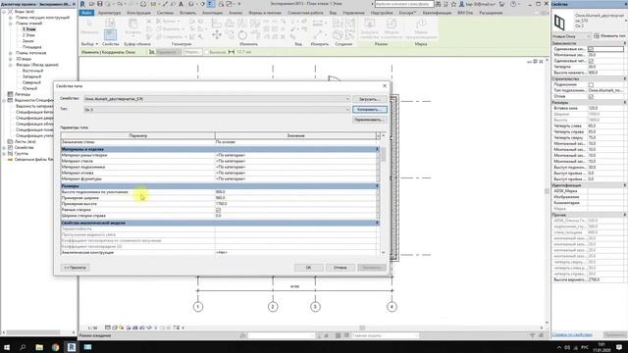
Task: Toggle the Подоконник checkbox in Properties panel
Action: (x=591, y=85)
